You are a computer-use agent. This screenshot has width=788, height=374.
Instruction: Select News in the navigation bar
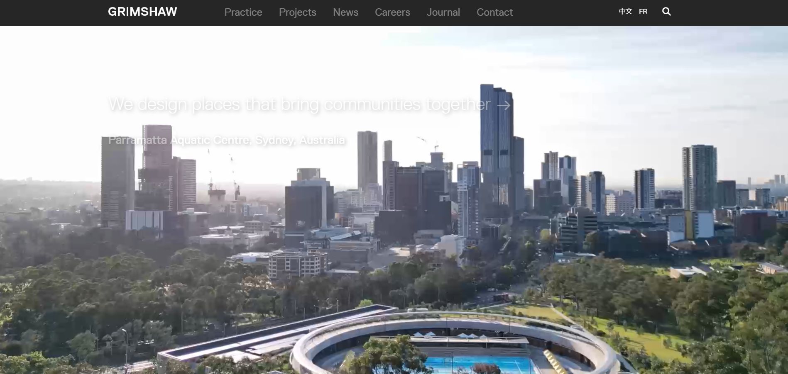[x=345, y=12]
